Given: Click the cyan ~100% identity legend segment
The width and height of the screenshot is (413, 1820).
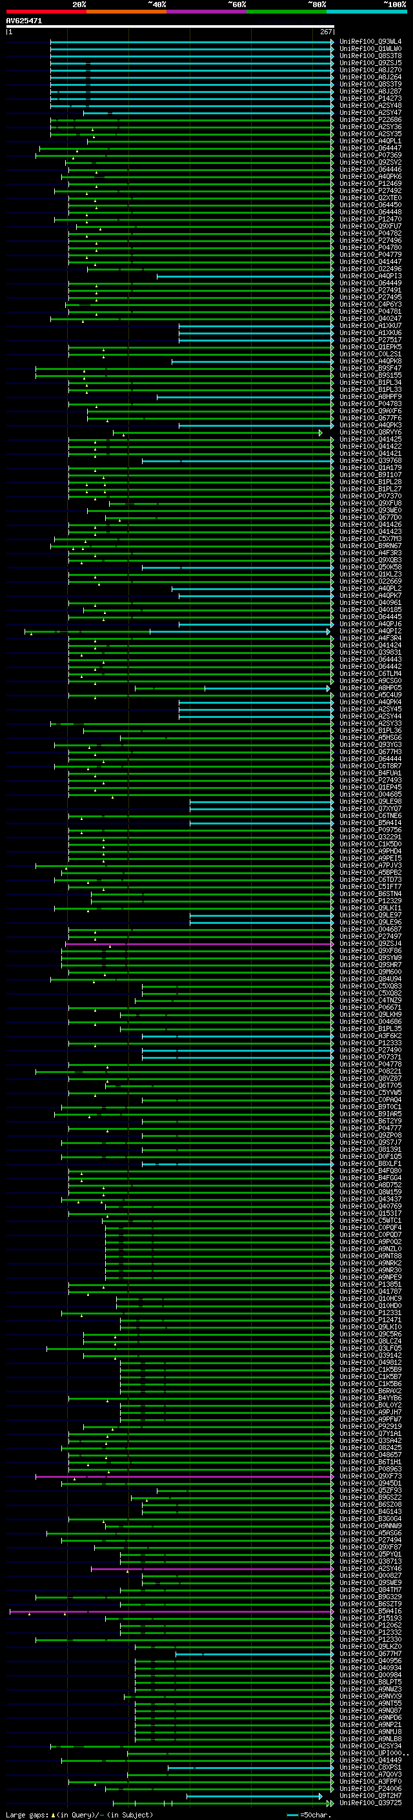Looking at the screenshot, I should point(367,12).
